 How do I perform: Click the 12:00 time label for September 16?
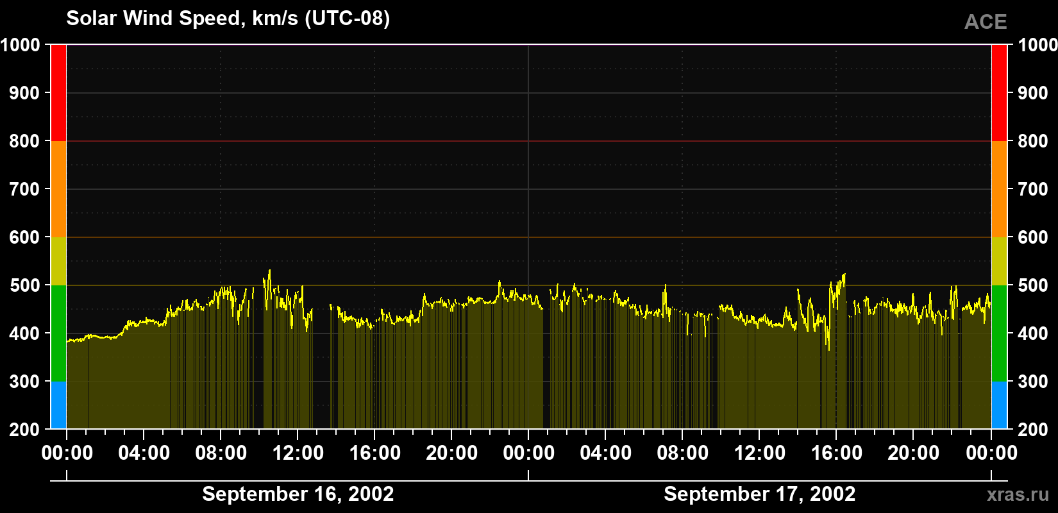tap(298, 453)
